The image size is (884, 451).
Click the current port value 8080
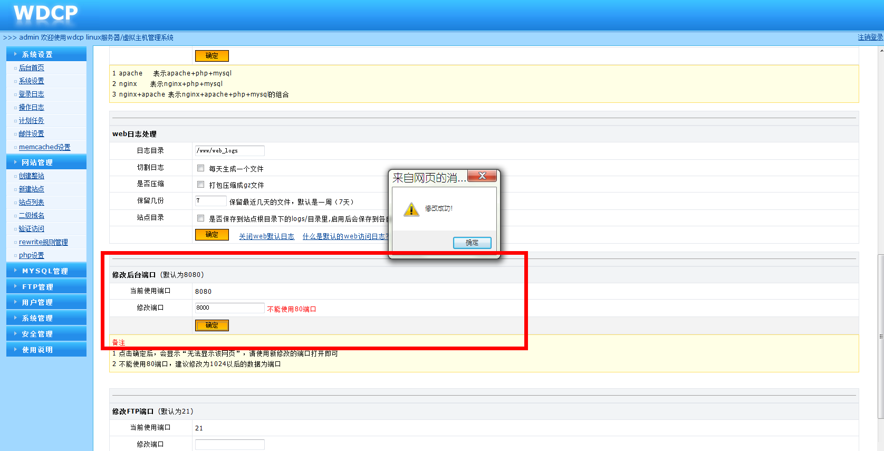[203, 292]
